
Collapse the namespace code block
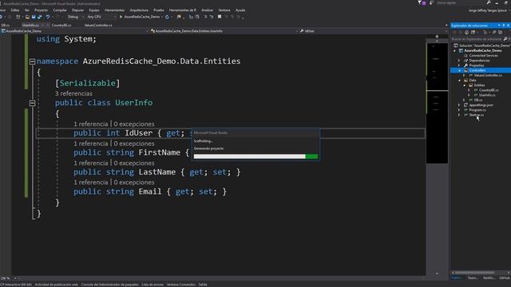pyautogui.click(x=32, y=61)
